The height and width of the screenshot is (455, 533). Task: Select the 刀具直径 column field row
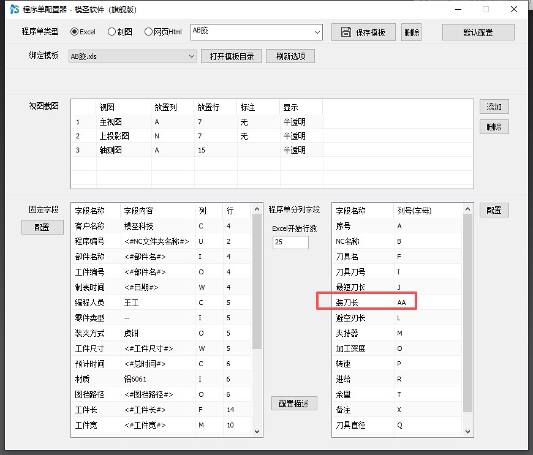398,425
